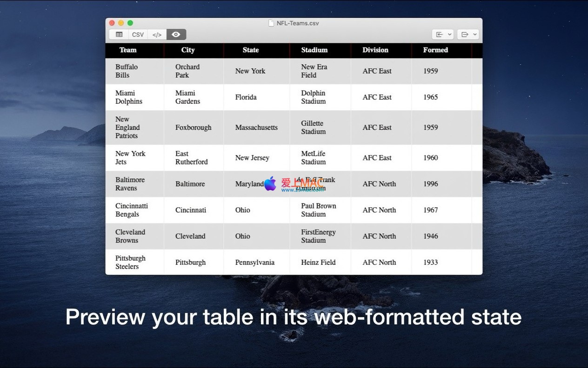Open the HTML code view
The width and height of the screenshot is (588, 368).
pyautogui.click(x=157, y=34)
